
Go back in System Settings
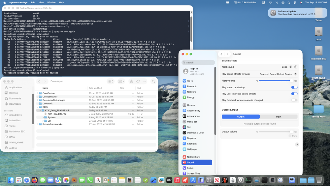point(221,54)
